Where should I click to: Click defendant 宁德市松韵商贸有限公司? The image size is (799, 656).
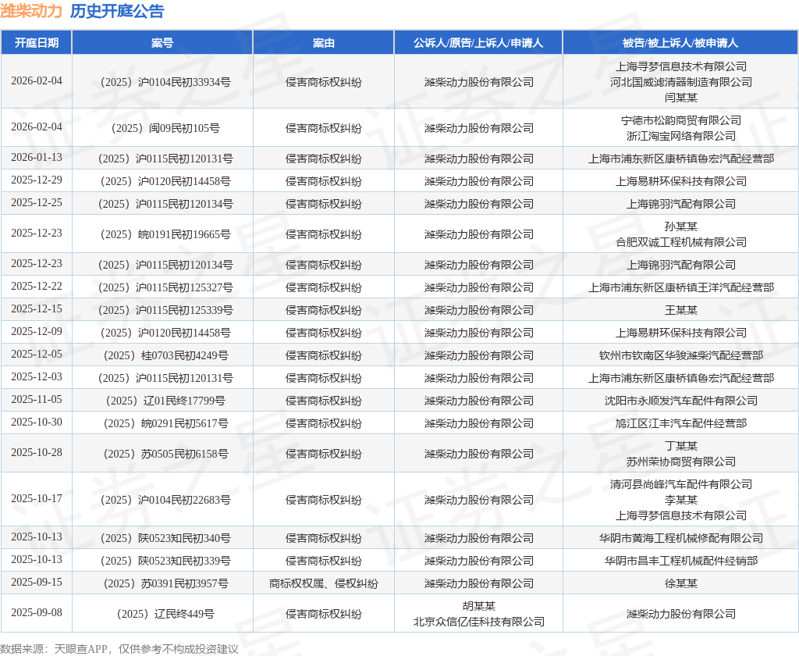point(681,120)
